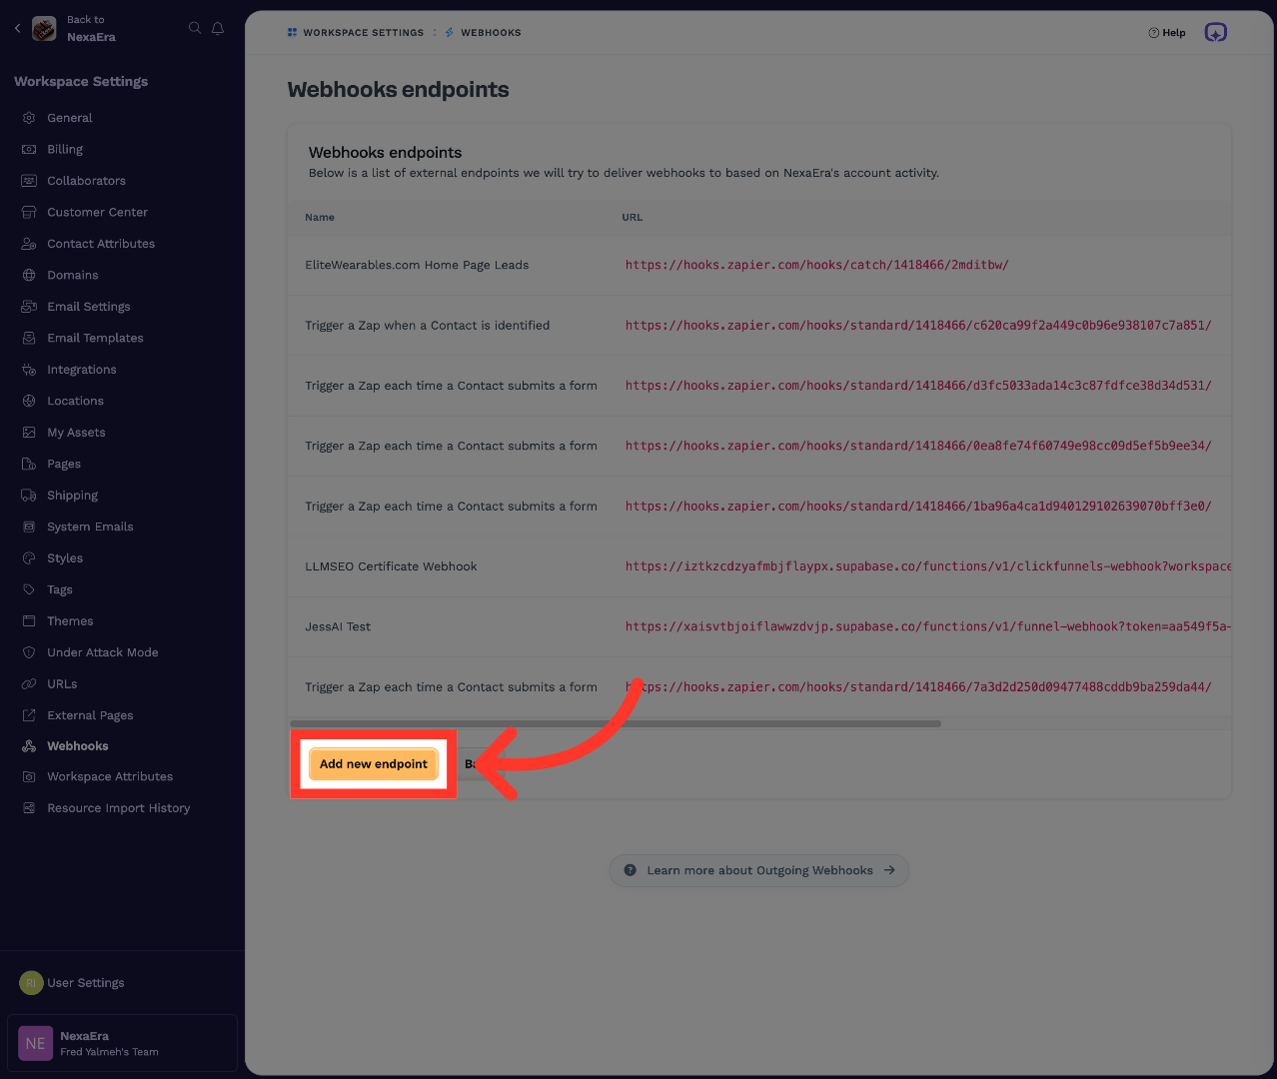
Task: Open the NexaEra team switcher card
Action: [x=122, y=1043]
